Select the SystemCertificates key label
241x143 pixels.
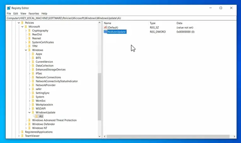[43, 42]
